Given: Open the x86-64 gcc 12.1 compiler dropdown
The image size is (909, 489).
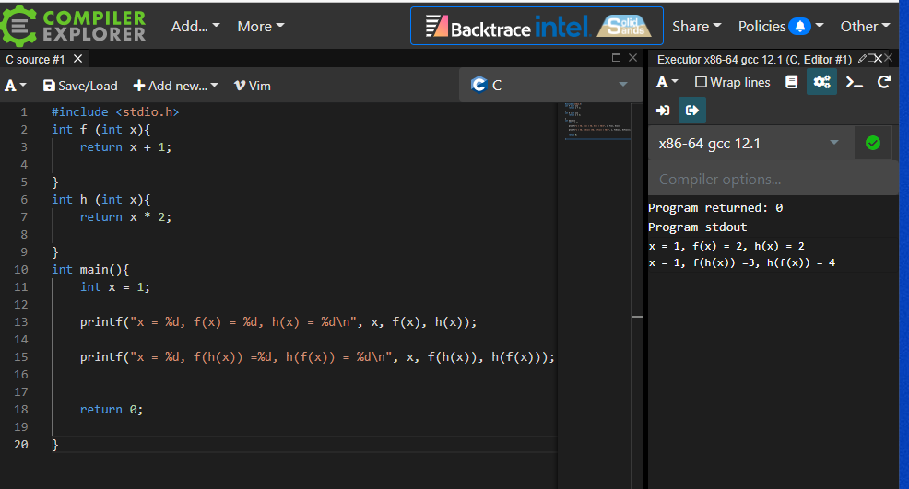Looking at the screenshot, I should coord(750,143).
